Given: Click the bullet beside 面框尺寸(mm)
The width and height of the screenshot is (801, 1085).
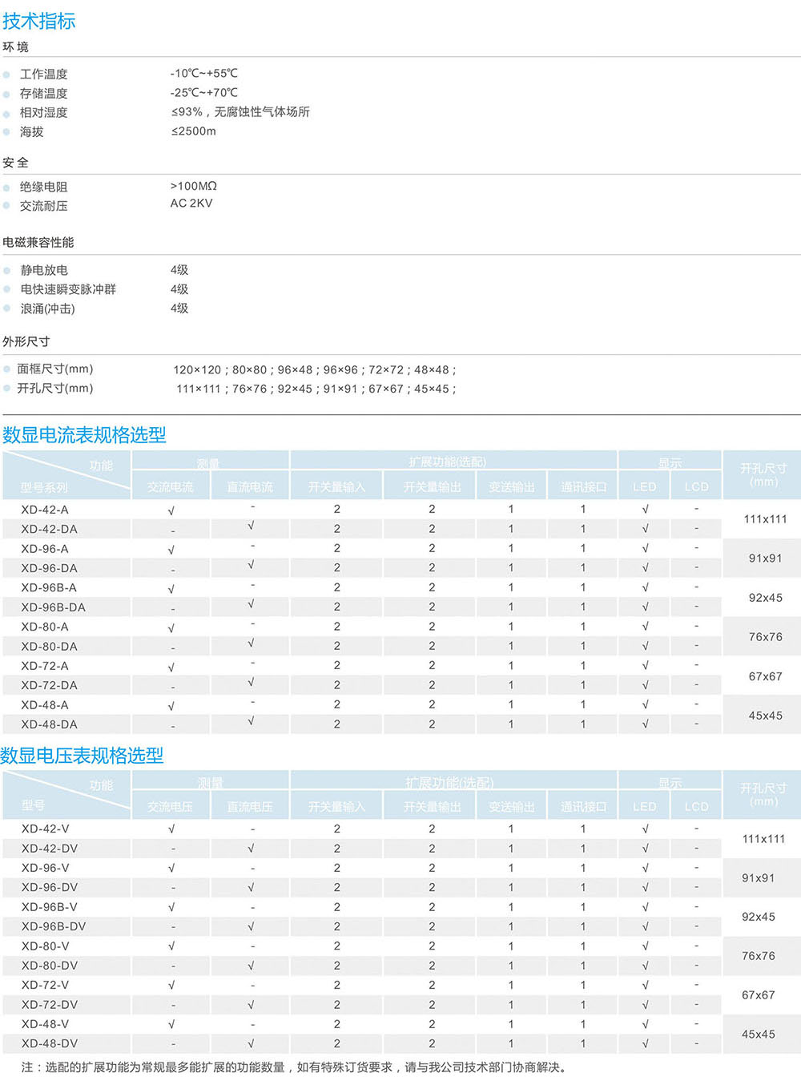Looking at the screenshot, I should coord(6,369).
